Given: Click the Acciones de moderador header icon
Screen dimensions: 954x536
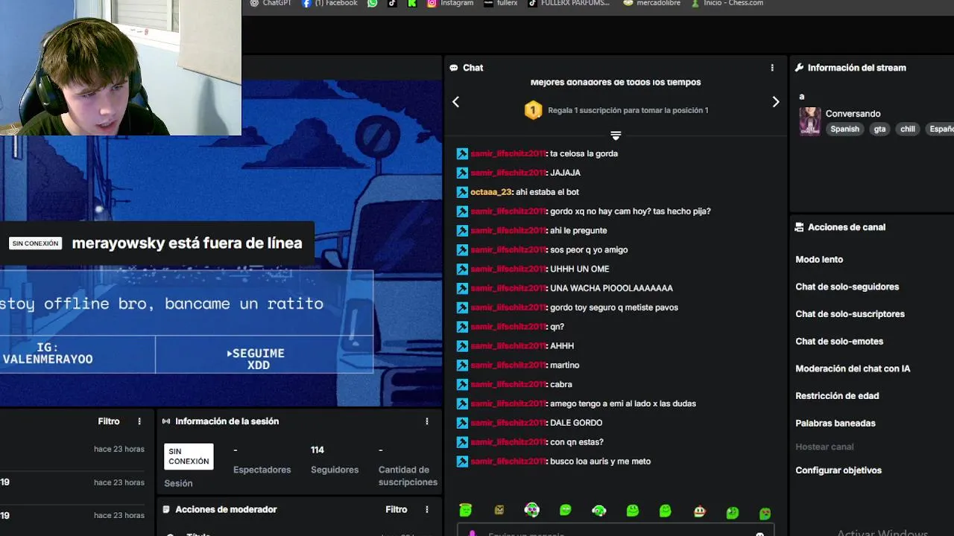Looking at the screenshot, I should (166, 510).
